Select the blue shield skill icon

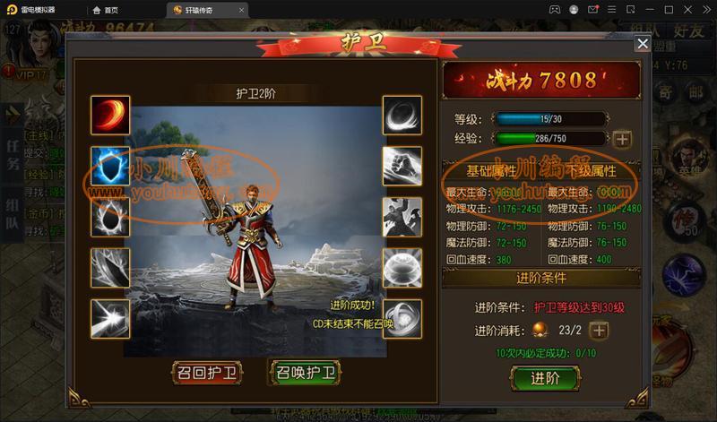[x=110, y=166]
